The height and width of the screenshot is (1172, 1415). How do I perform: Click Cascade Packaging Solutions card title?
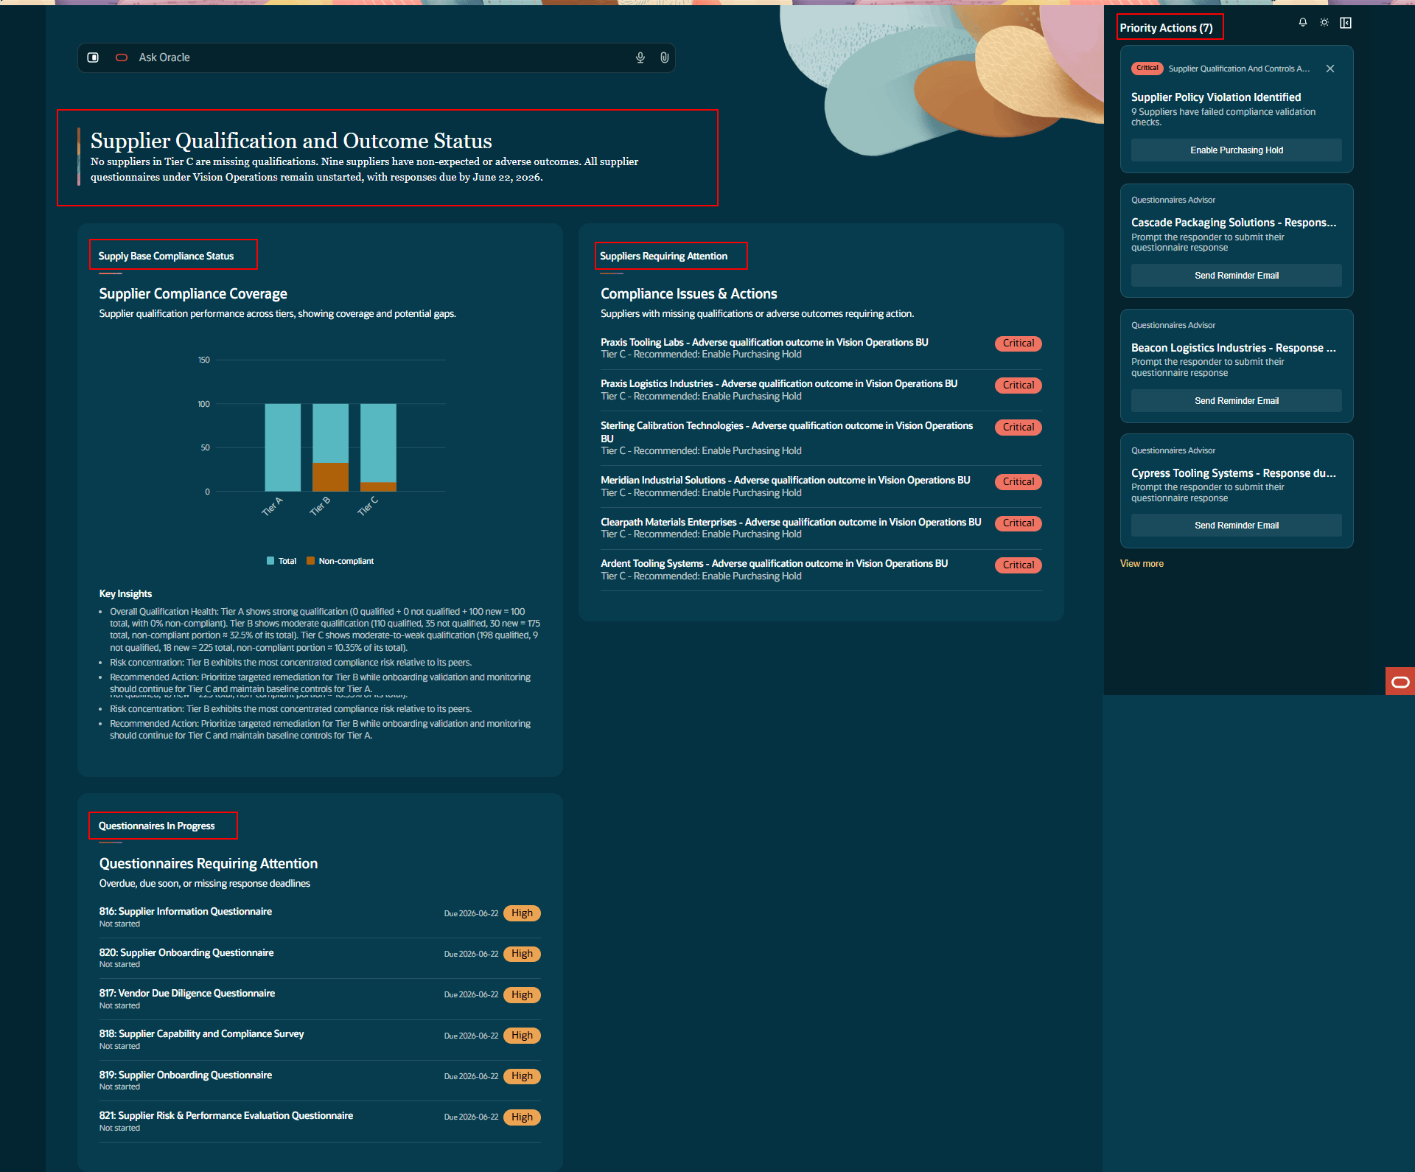(x=1234, y=223)
